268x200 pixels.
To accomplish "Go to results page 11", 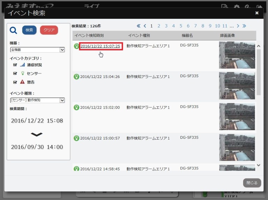I will point(225,26).
